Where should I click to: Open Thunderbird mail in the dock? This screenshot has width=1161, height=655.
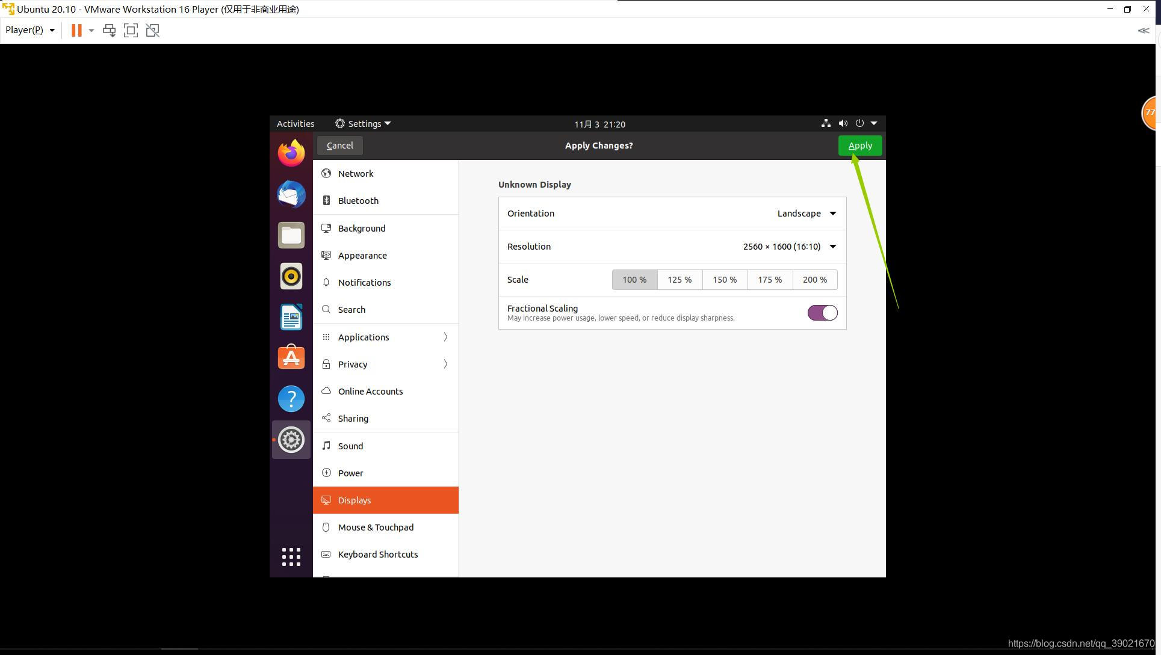[x=291, y=194]
